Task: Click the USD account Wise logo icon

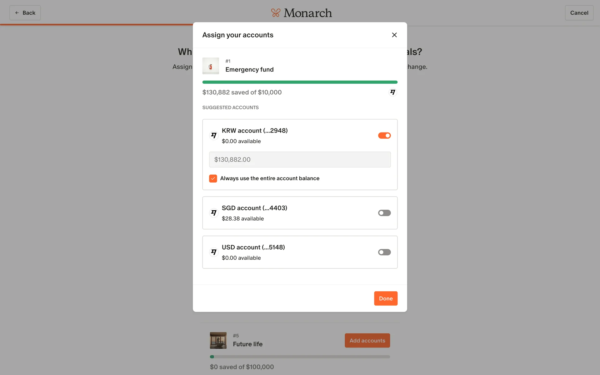Action: [214, 252]
